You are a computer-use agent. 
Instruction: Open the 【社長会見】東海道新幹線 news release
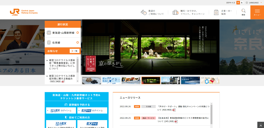pos(183,119)
